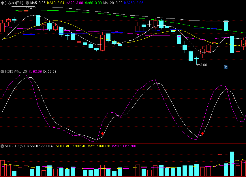Click the MA60: 3.90 label
The width and height of the screenshot is (246, 177).
click(93, 3)
